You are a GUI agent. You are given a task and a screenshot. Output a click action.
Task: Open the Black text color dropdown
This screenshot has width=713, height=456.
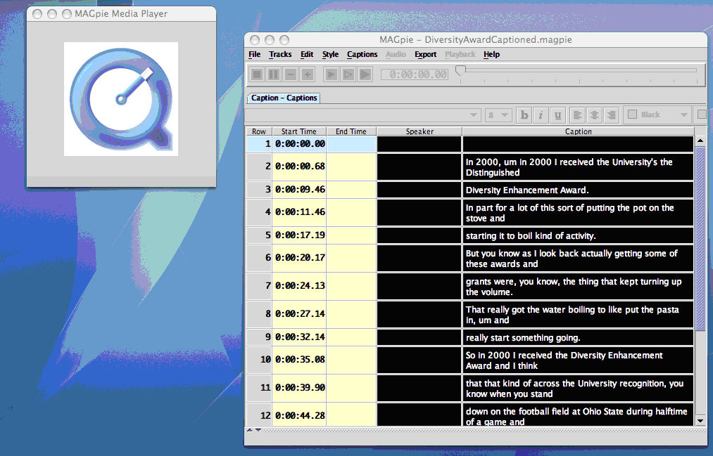point(657,115)
